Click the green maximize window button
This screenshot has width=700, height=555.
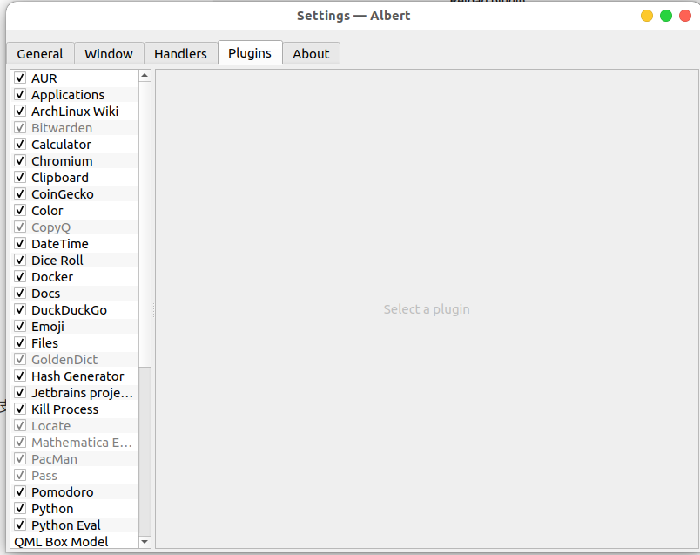coord(666,16)
